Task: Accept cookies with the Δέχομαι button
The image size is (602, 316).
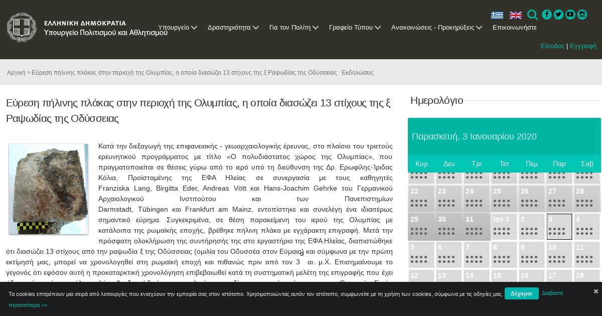Action: click(522, 293)
